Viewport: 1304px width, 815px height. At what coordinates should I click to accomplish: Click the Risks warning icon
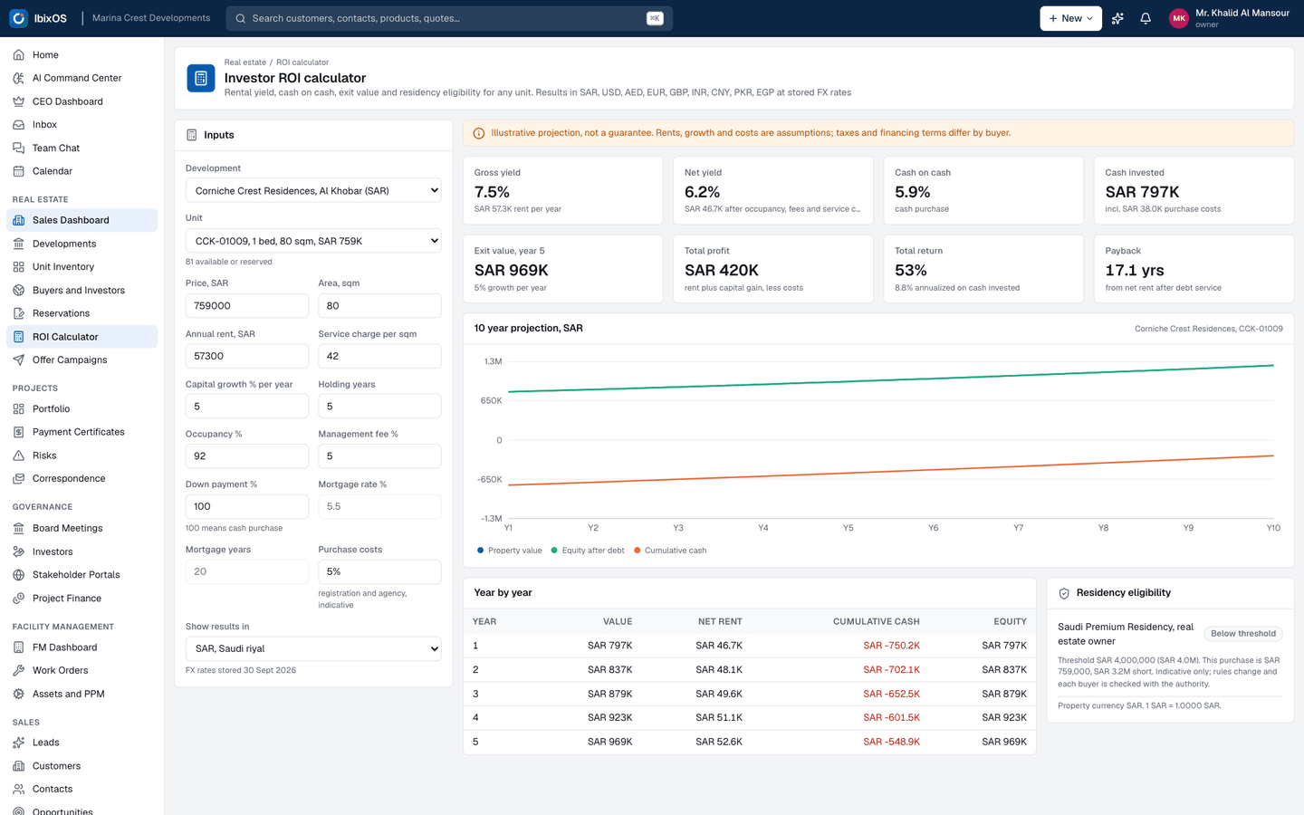coord(19,455)
